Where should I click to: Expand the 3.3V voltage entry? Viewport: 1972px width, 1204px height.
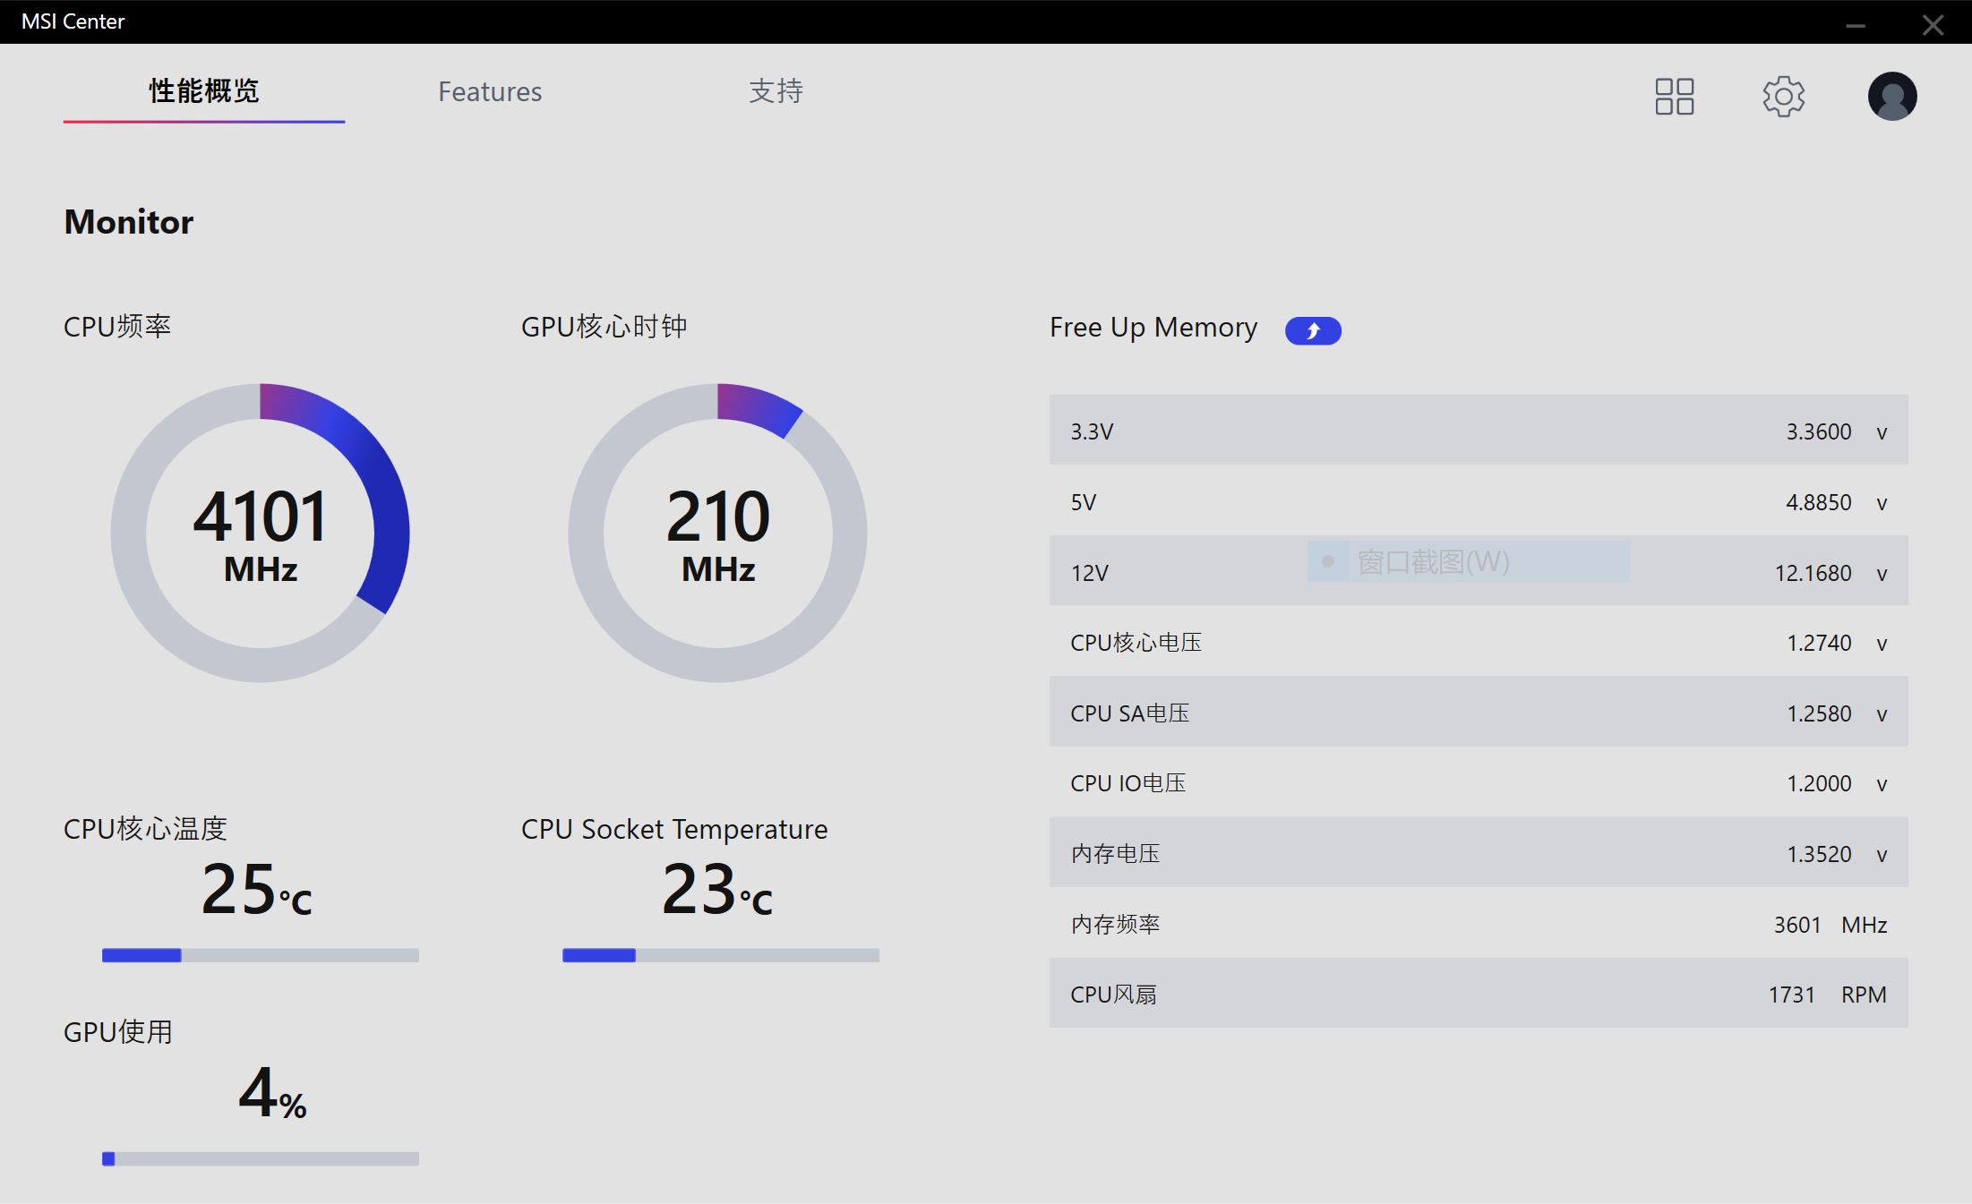[x=1478, y=431]
